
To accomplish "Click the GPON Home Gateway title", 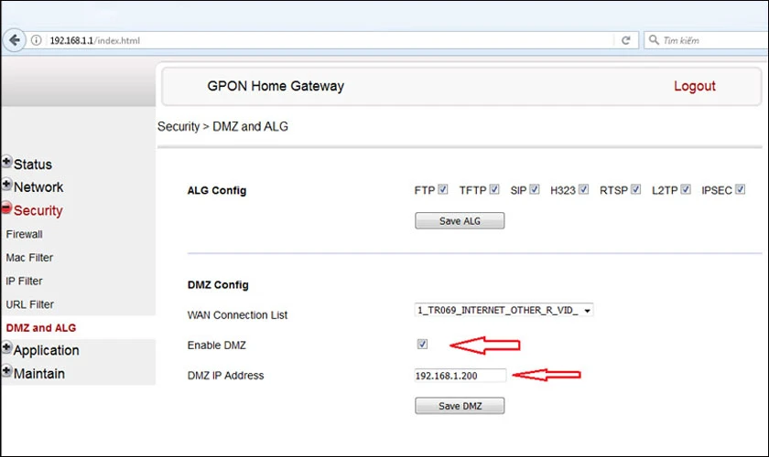I will coord(276,86).
